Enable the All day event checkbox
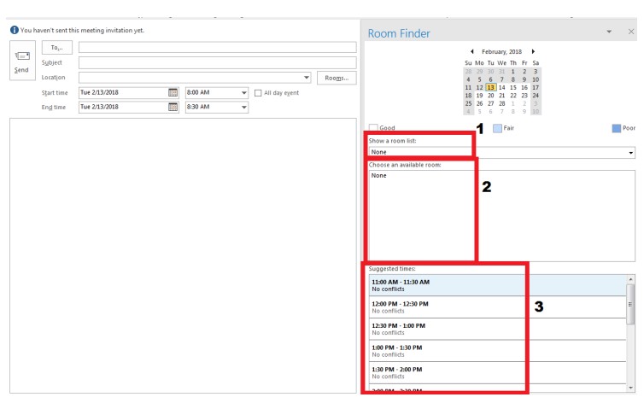 point(258,93)
